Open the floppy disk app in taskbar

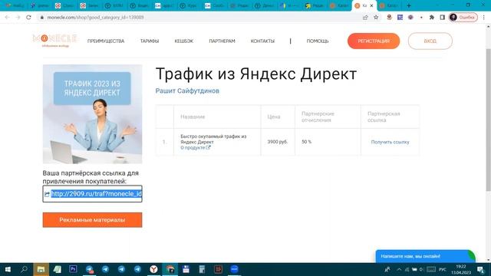click(x=186, y=269)
